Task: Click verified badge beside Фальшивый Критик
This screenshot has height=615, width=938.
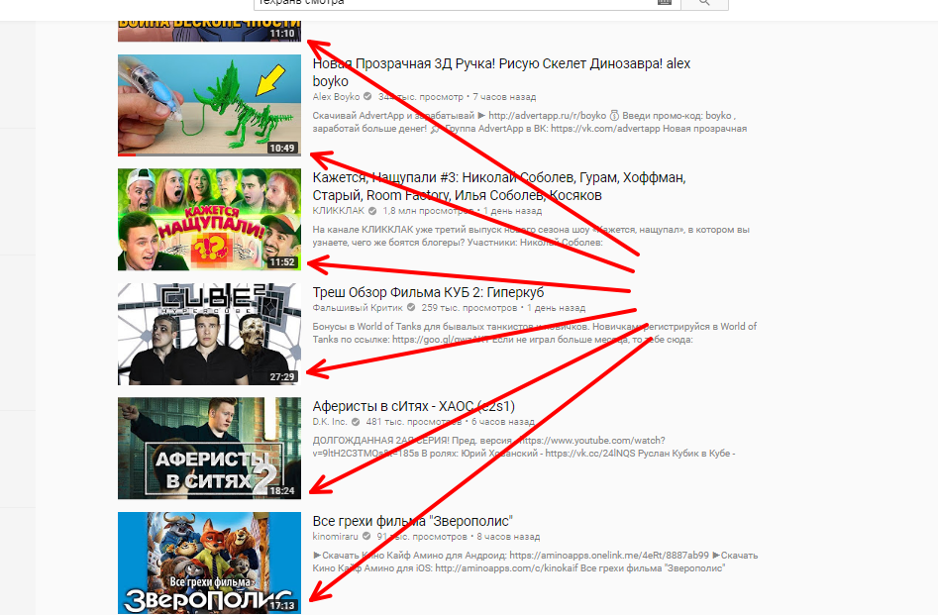Action: [x=411, y=307]
